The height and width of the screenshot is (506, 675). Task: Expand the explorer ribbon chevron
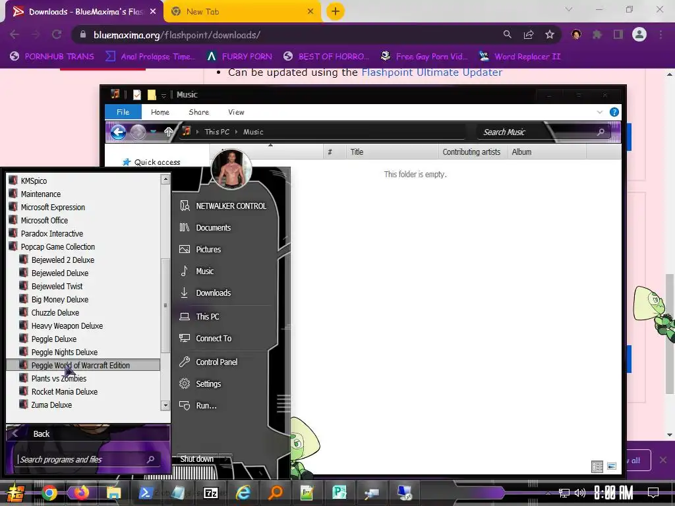pyautogui.click(x=600, y=112)
